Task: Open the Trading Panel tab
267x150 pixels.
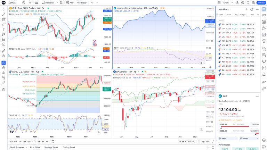Action: pyautogui.click(x=68, y=147)
